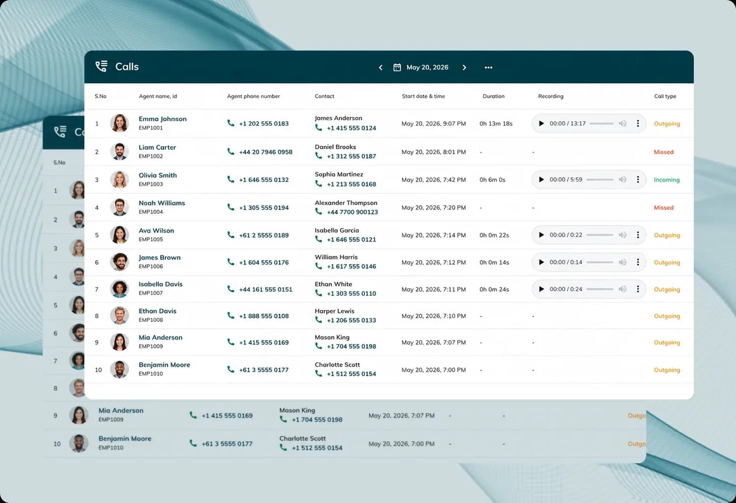
Task: Seek within the 13:17 recording progress bar
Action: (x=602, y=124)
